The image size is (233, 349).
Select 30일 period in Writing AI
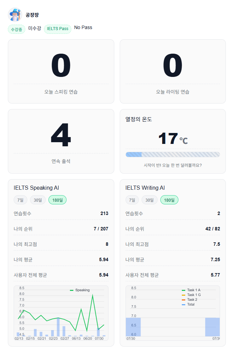[x=149, y=200]
